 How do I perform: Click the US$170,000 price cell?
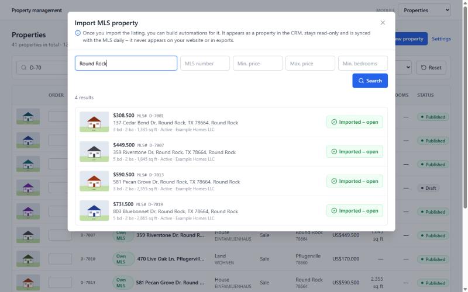point(346,259)
